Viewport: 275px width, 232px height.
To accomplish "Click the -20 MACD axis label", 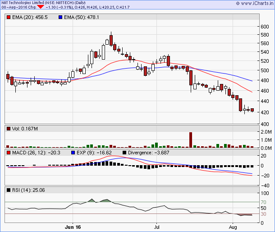I will (265, 176).
